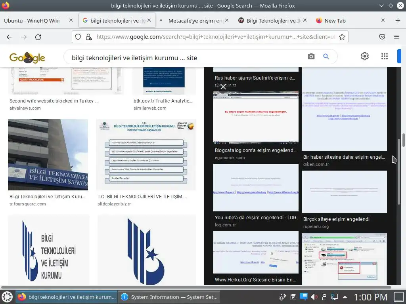Click 'ahvalnews.com' source text

25,108
